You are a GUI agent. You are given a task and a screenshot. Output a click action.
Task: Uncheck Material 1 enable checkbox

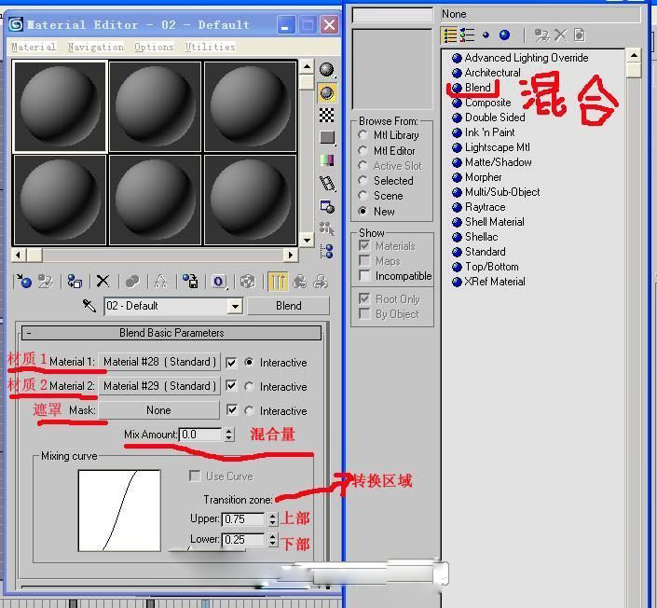(231, 362)
